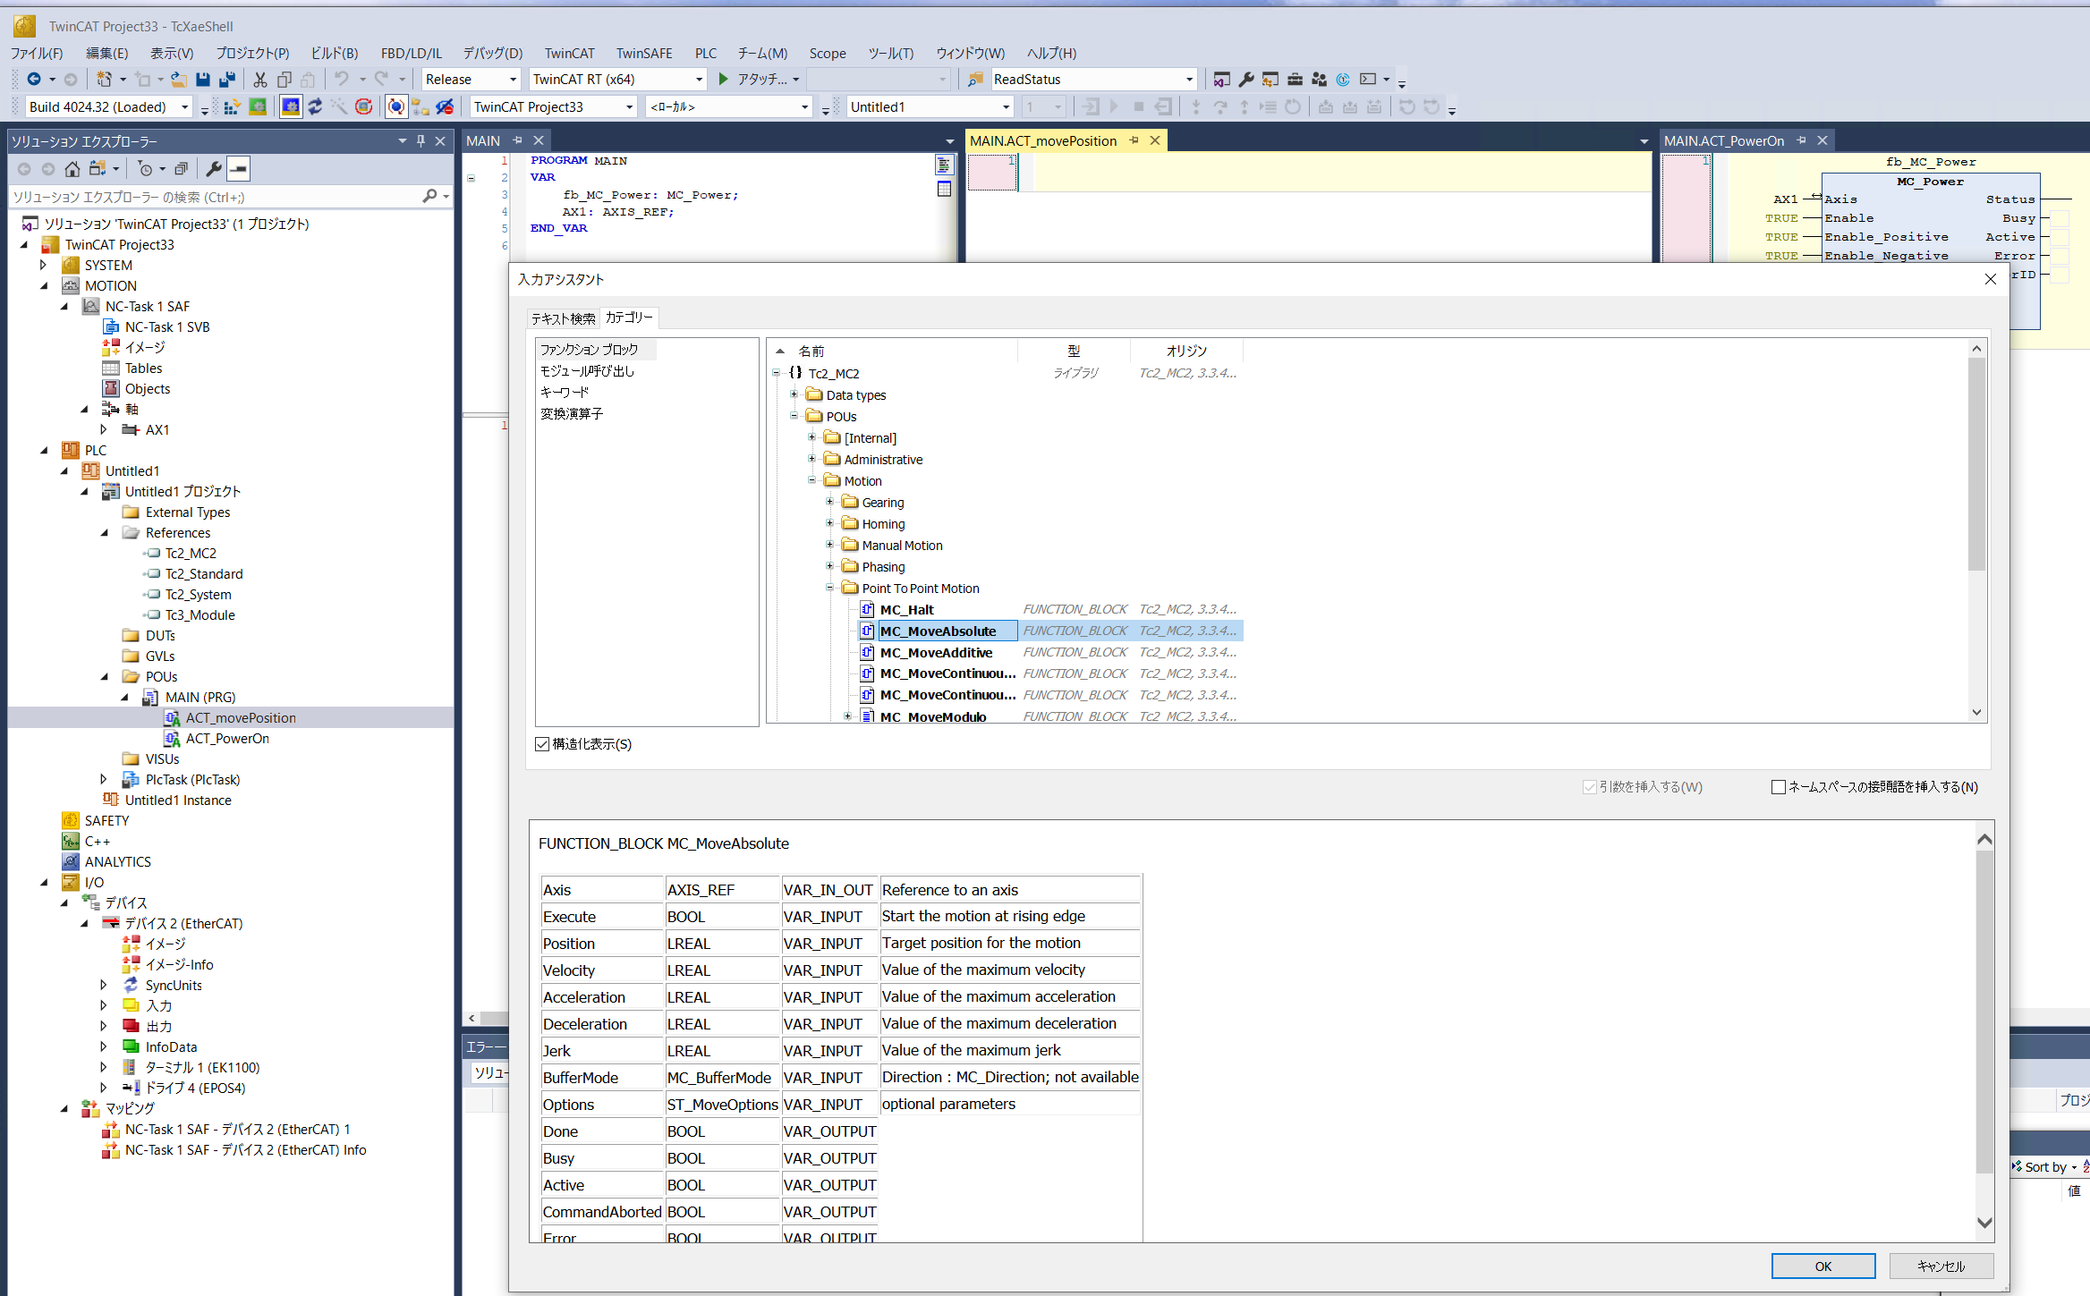Click the Cut scissors icon
This screenshot has height=1296, width=2090.
pos(259,80)
